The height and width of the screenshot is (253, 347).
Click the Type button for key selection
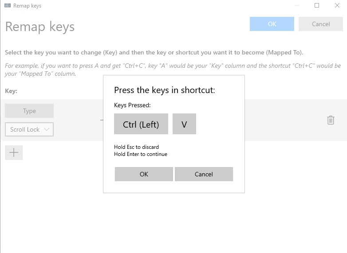(x=29, y=111)
